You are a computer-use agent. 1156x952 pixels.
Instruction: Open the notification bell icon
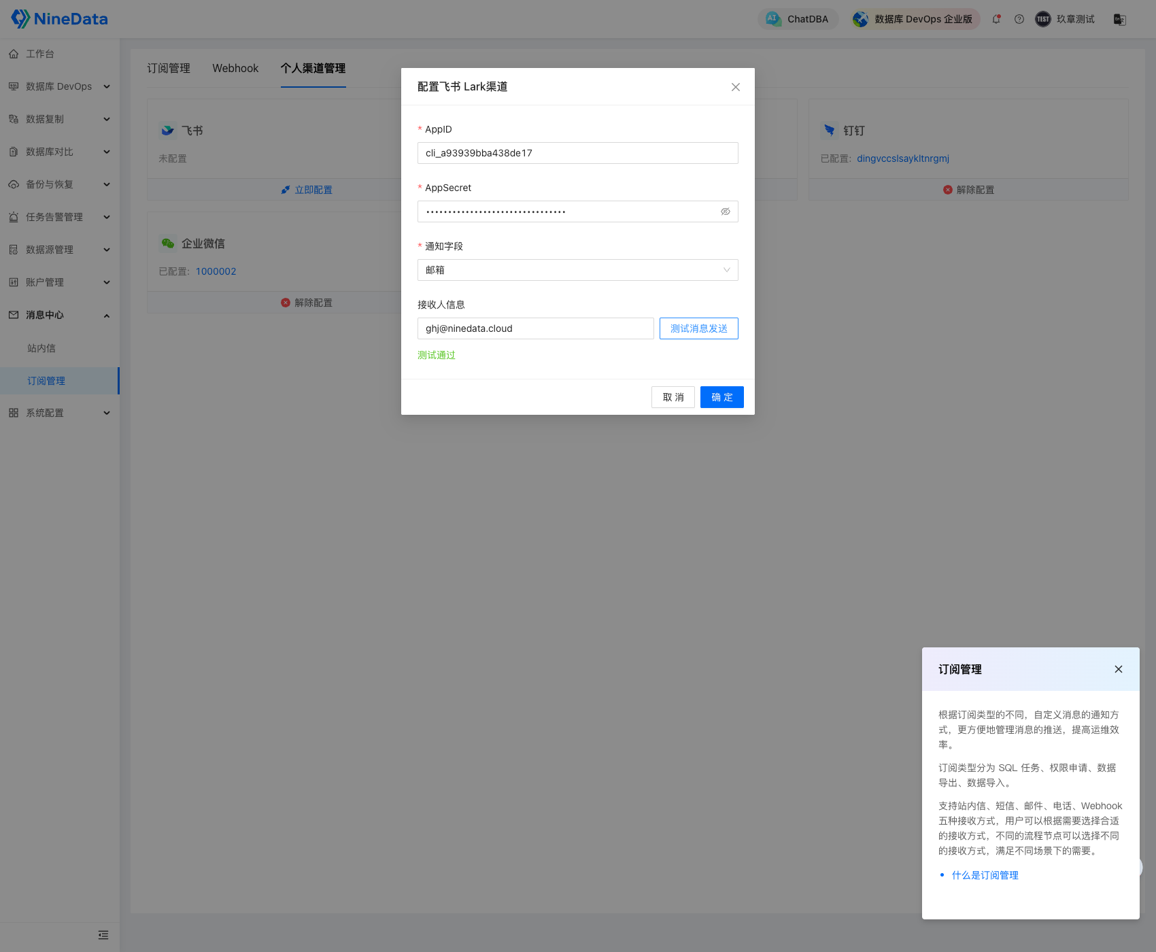(996, 19)
